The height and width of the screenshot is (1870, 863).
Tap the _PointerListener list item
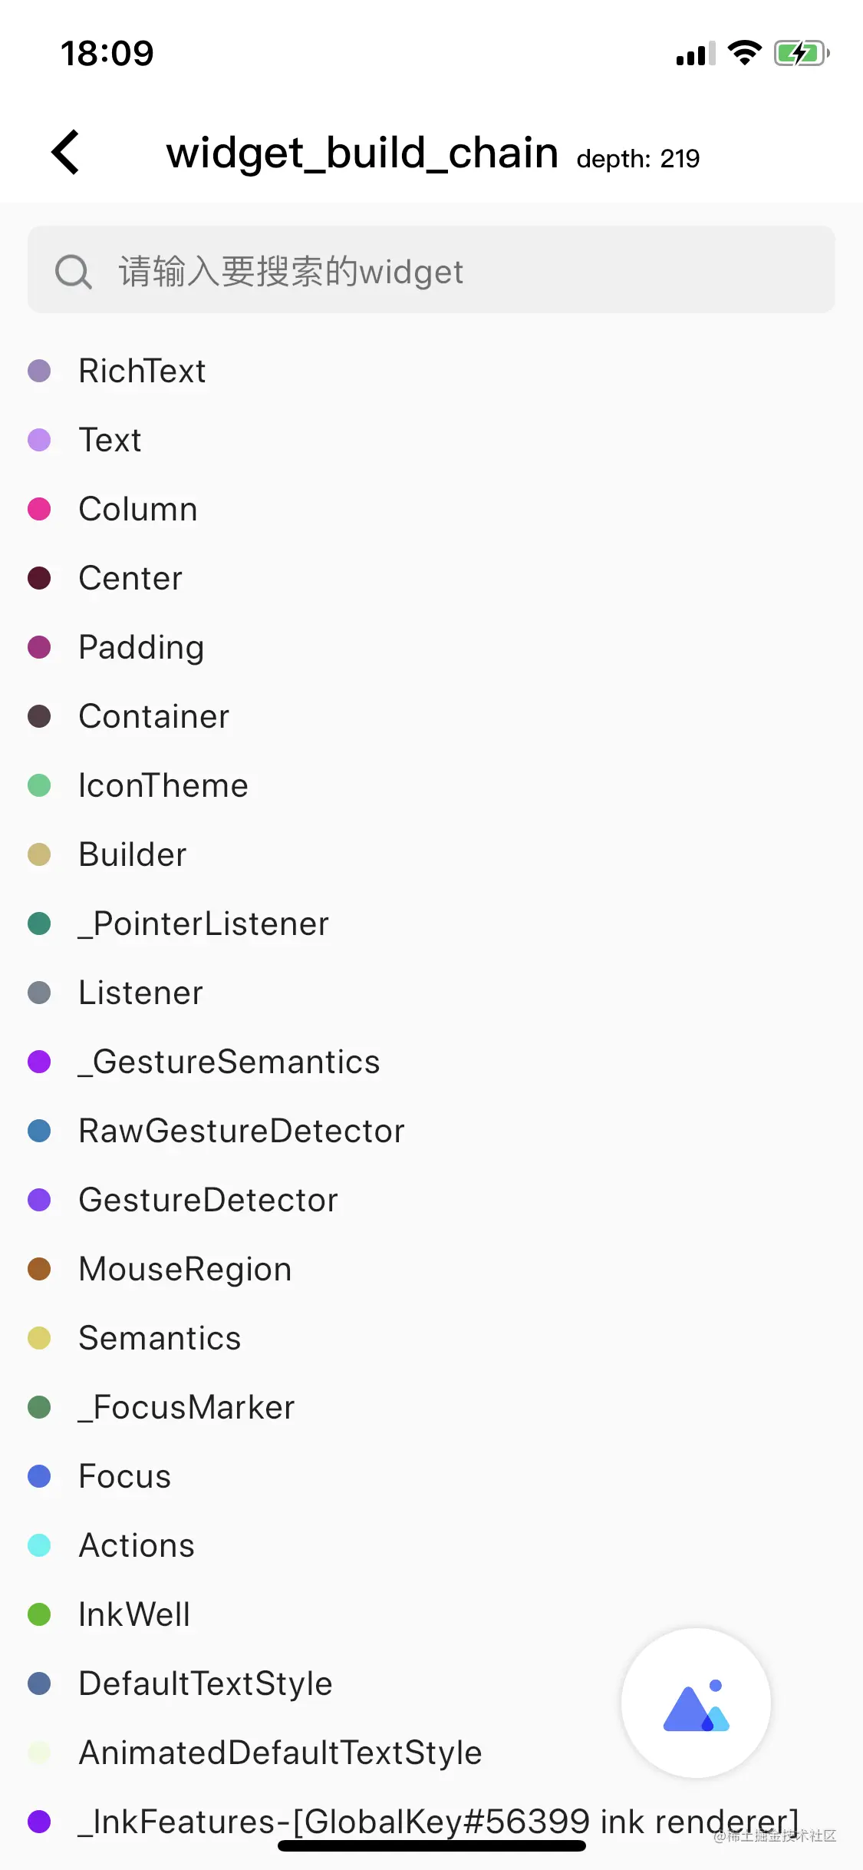(204, 923)
